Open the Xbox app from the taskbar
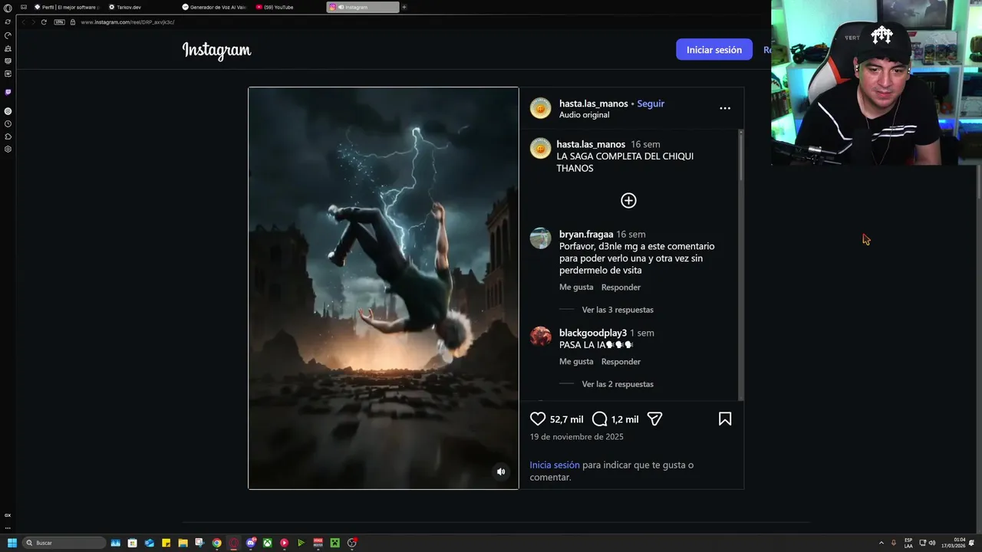This screenshot has width=982, height=552. click(267, 543)
